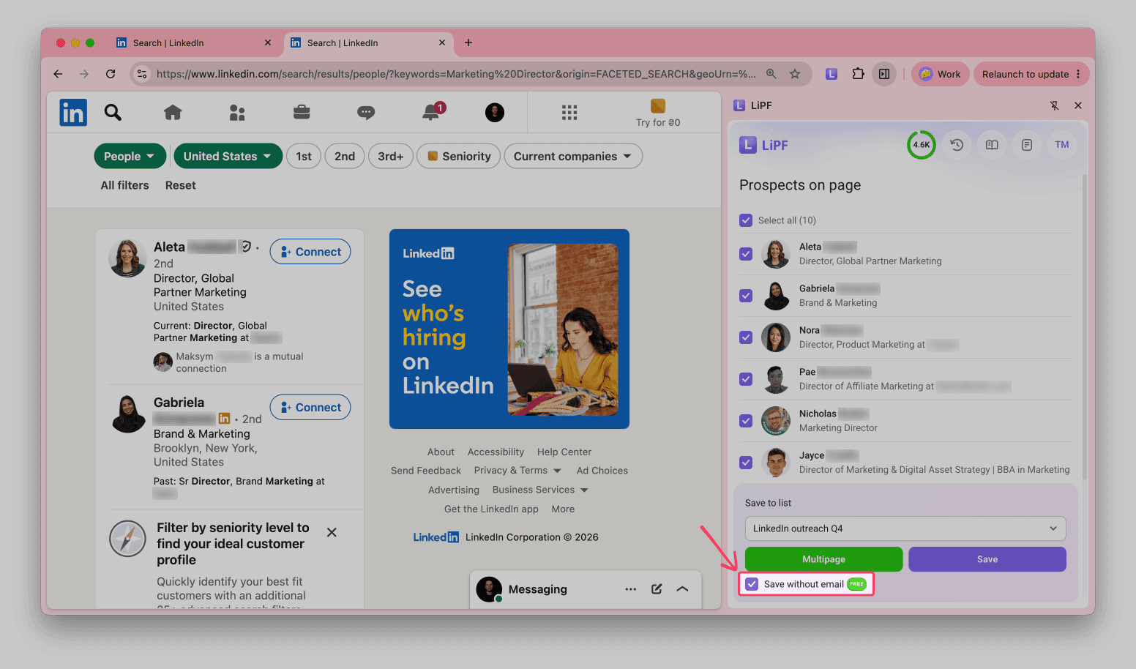Select the 1st connections filter
The image size is (1136, 669).
pyautogui.click(x=304, y=156)
